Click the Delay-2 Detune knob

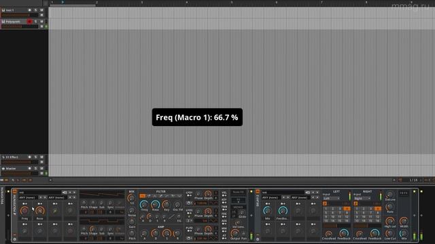click(390, 195)
